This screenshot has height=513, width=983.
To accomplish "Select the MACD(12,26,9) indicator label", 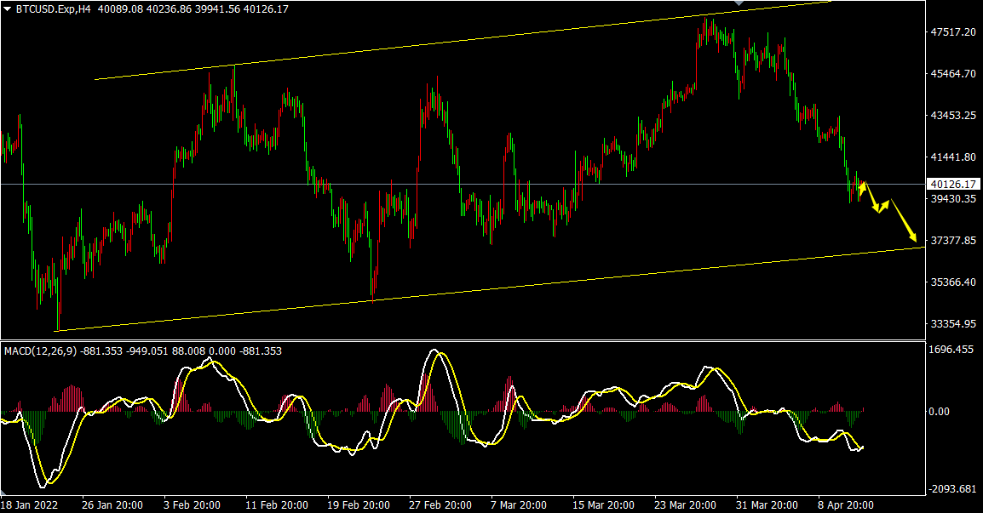I will tap(40, 351).
